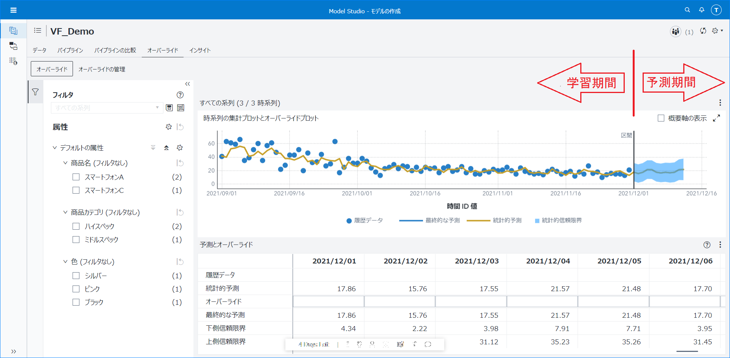Open filter help question mark

180,95
